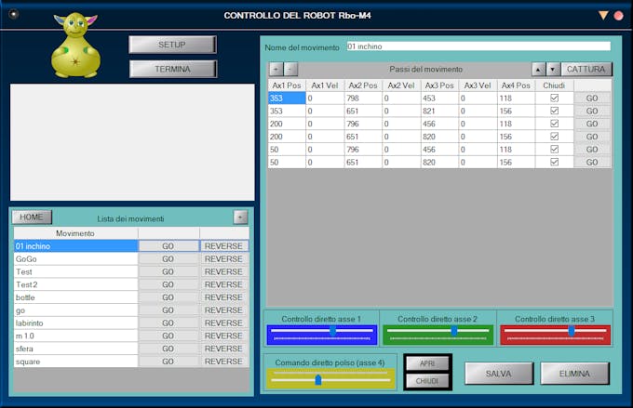Toggle Chiudi checkbox in row 50 / 651
Image resolution: width=633 pixels, height=408 pixels.
[x=554, y=162]
